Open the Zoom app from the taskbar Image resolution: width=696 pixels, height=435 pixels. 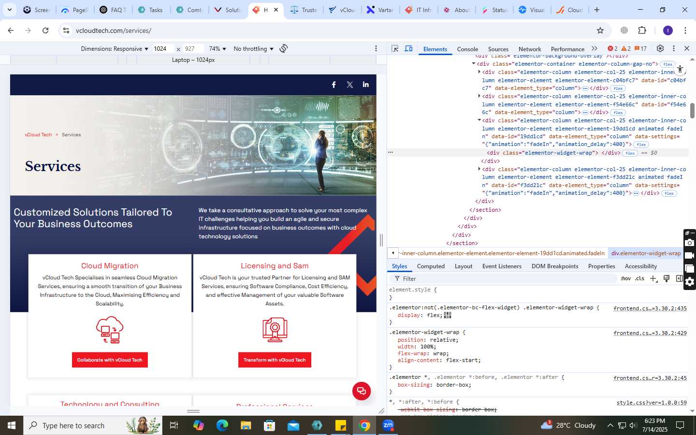[389, 425]
